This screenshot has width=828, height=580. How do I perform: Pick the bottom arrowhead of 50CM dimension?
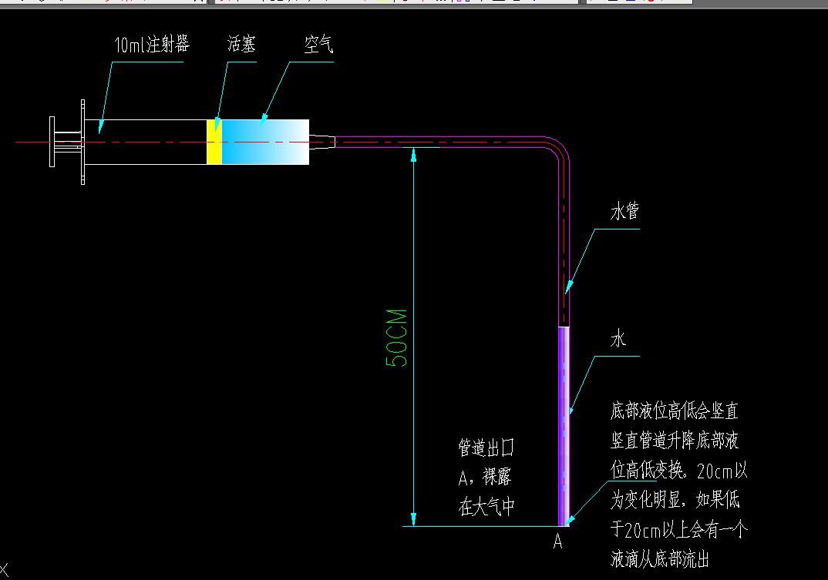pyautogui.click(x=414, y=518)
